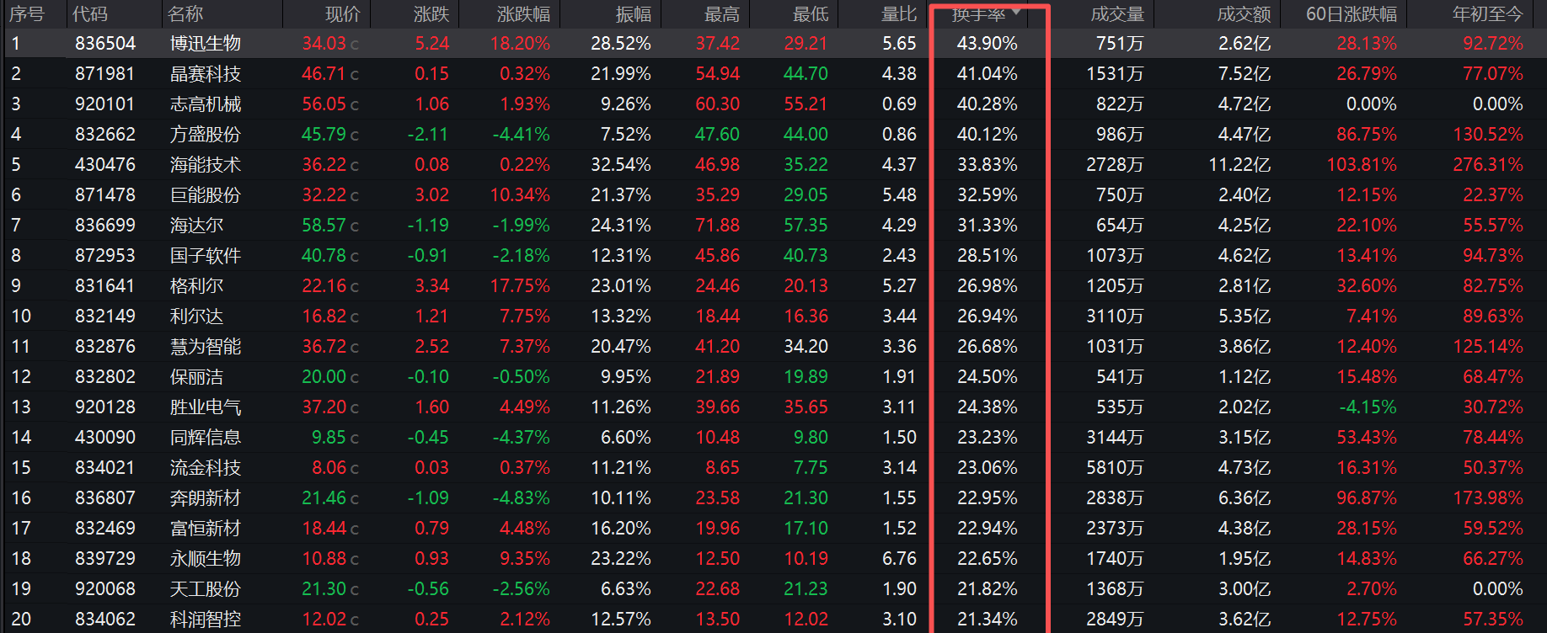Select stock name 慧为智能
The image size is (1547, 633).
206,347
